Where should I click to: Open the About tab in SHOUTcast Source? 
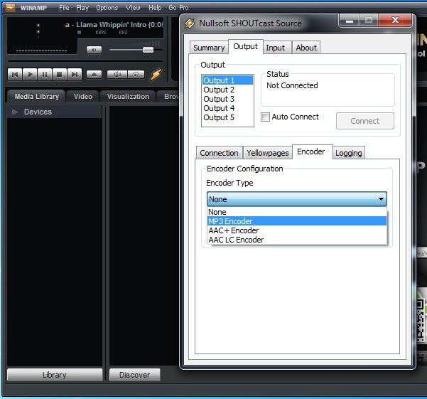pos(306,48)
